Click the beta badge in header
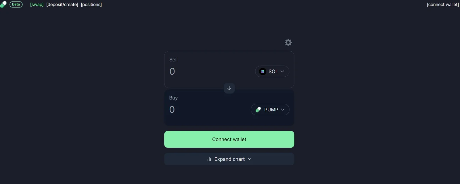This screenshot has width=460, height=184. point(16,5)
